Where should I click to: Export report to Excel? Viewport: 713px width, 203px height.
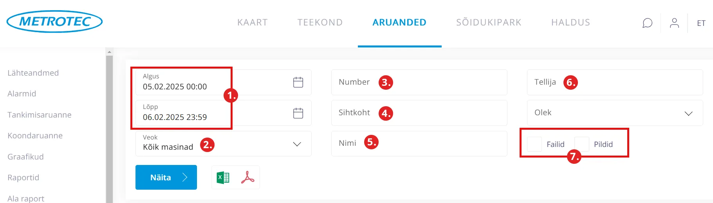(223, 178)
